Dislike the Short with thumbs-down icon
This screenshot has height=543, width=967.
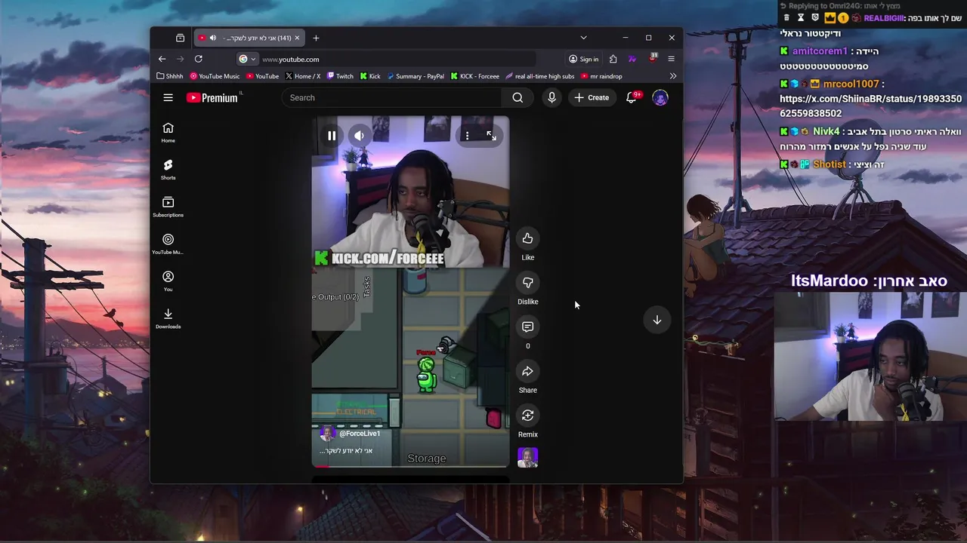527,283
